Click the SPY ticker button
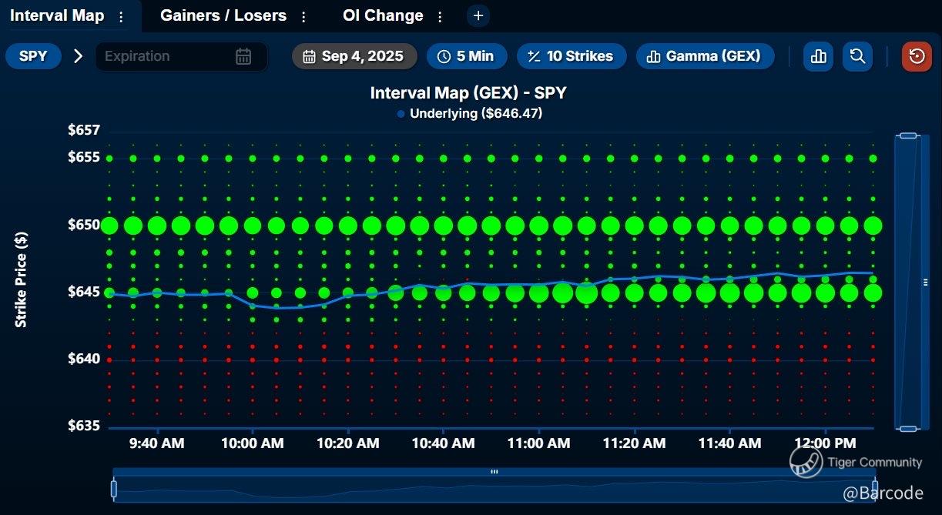 (x=33, y=56)
